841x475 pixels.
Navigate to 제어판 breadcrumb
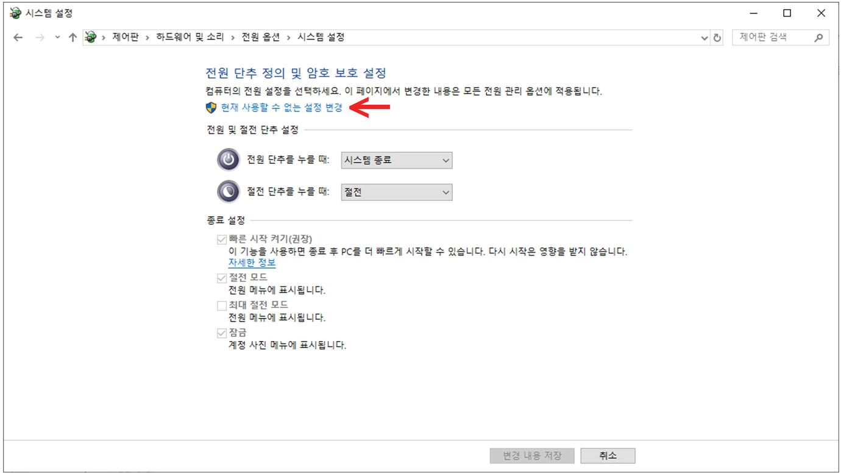[124, 37]
